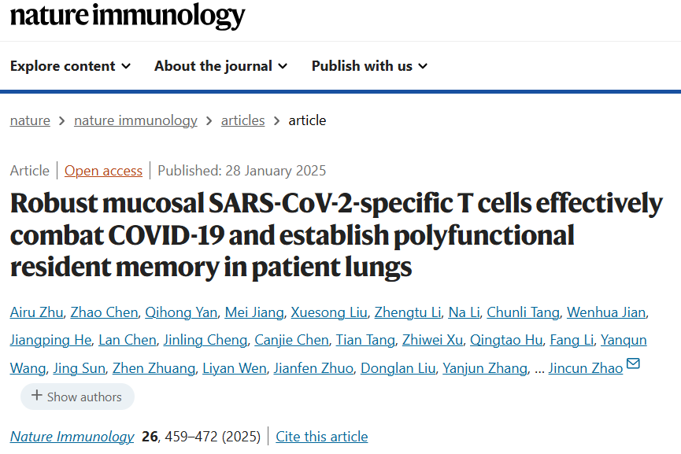The image size is (681, 454).
Task: Click the article title heading
Action: pos(336,235)
